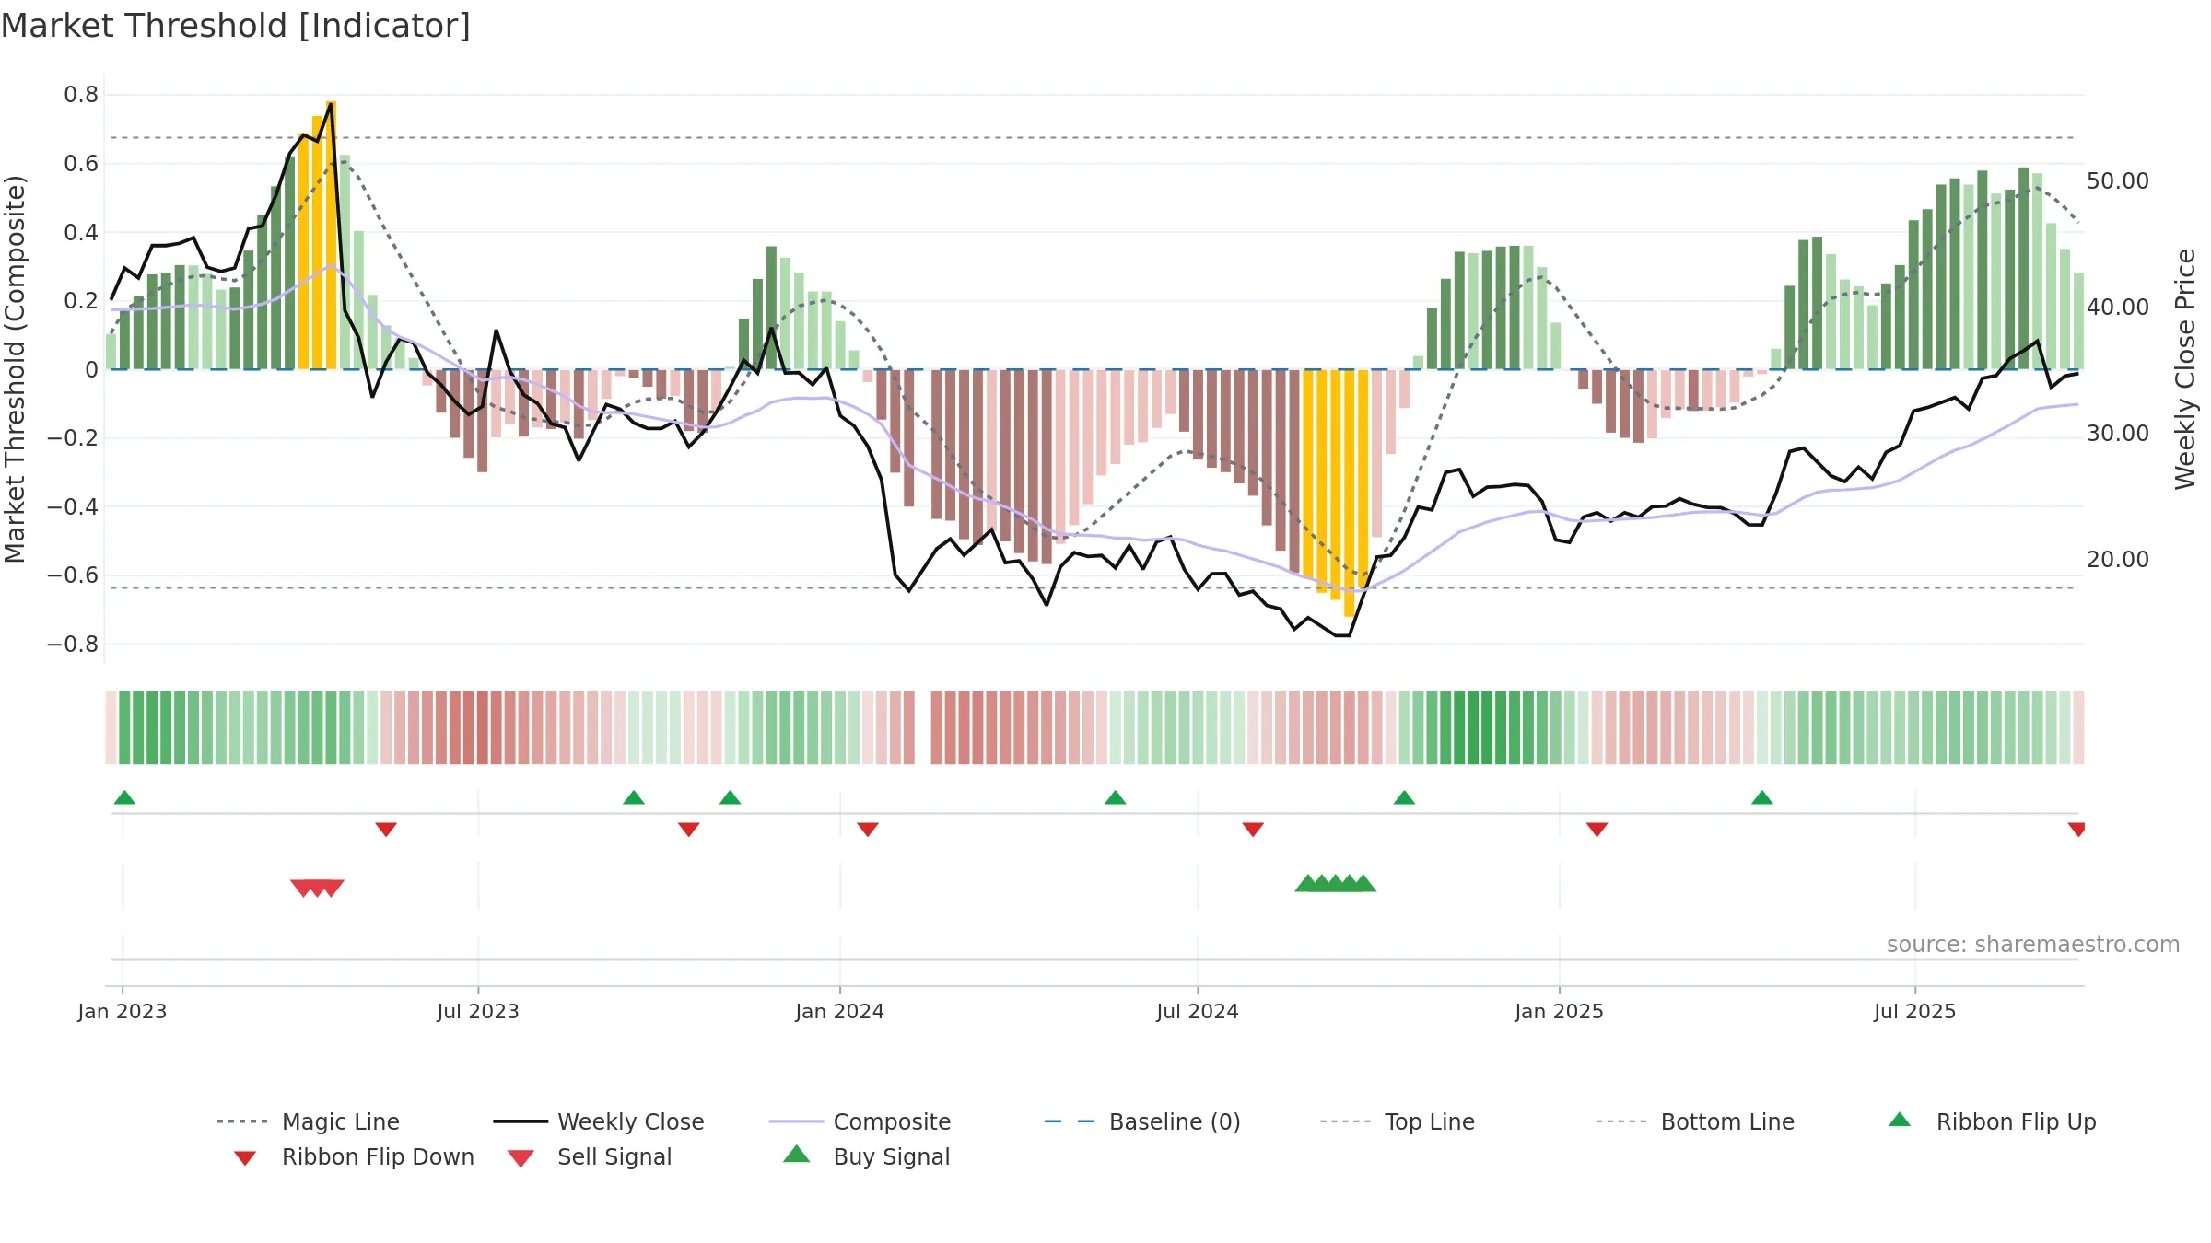Click the tallest yellow bar at the 2023 peak
2211x1243 pixels.
[x=332, y=235]
